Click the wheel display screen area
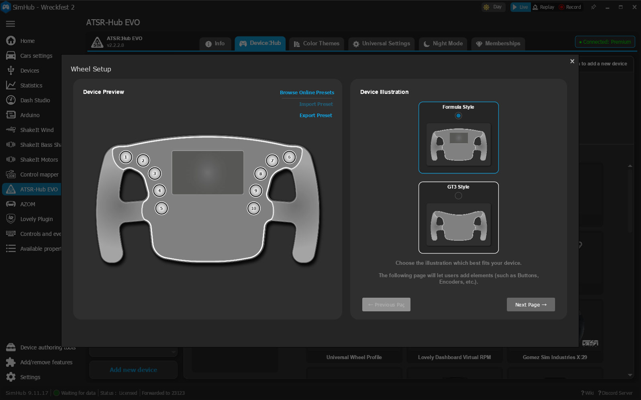 208,173
